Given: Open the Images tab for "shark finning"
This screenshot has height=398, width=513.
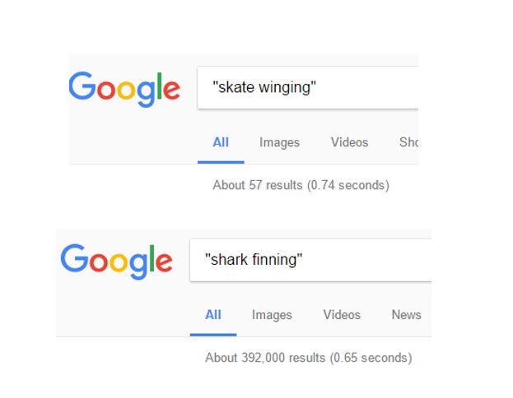Looking at the screenshot, I should (x=272, y=315).
